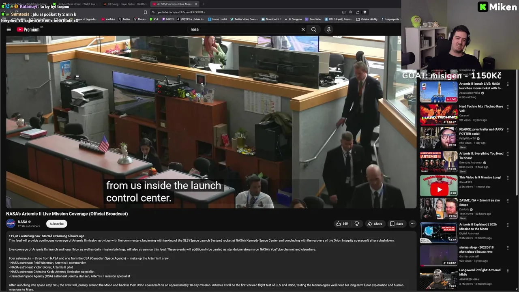Close the NASA's Artemis II browser tab
Viewport: 519px width, 292px height.
[196, 4]
